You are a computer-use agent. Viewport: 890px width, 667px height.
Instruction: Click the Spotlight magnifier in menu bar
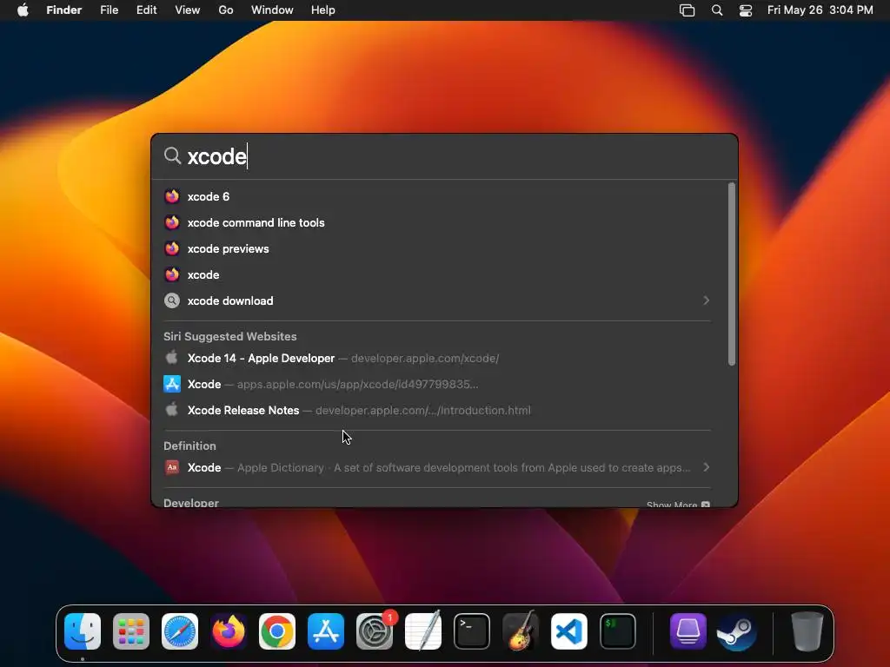click(x=717, y=10)
